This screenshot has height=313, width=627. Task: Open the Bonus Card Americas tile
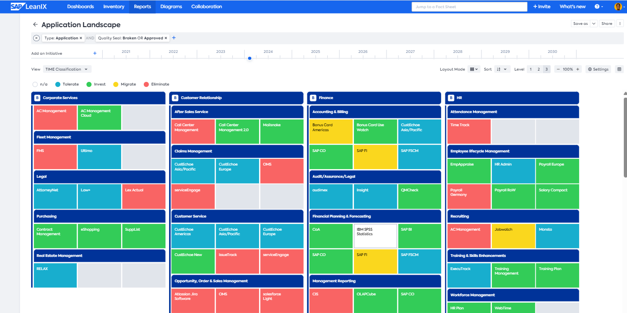click(x=331, y=132)
